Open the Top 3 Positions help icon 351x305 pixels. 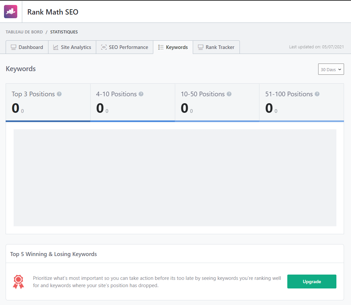point(59,94)
